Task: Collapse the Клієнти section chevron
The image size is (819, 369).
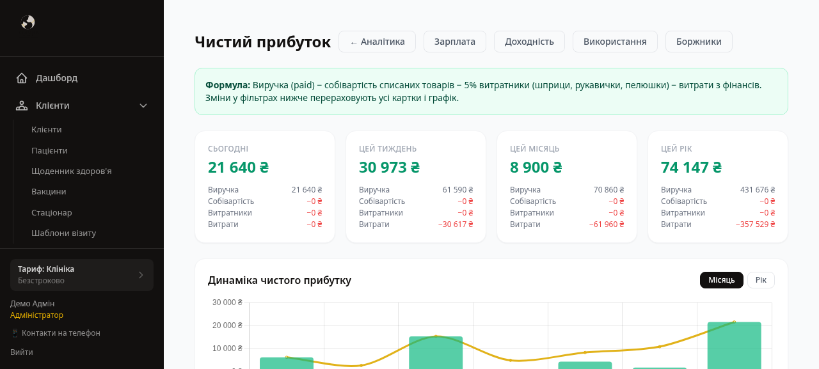Action: pyautogui.click(x=143, y=106)
